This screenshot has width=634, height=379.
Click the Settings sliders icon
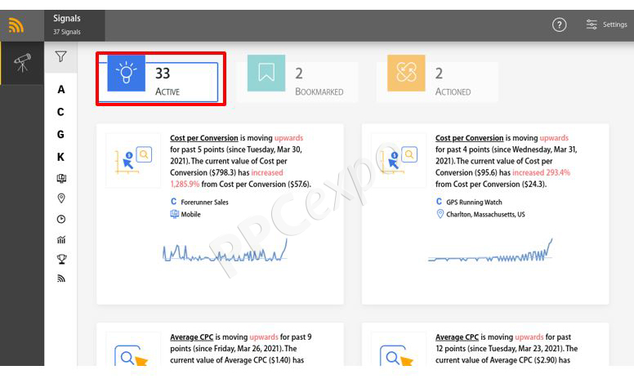592,25
